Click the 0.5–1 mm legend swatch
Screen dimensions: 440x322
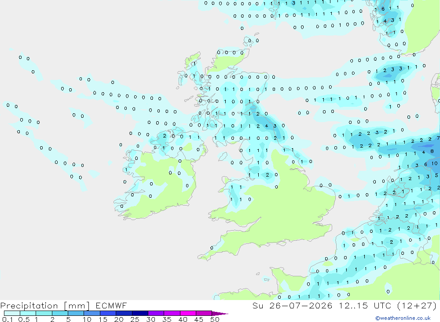click(x=28, y=313)
